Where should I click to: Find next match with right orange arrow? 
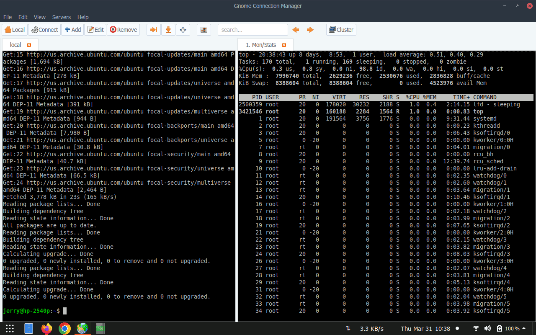310,30
